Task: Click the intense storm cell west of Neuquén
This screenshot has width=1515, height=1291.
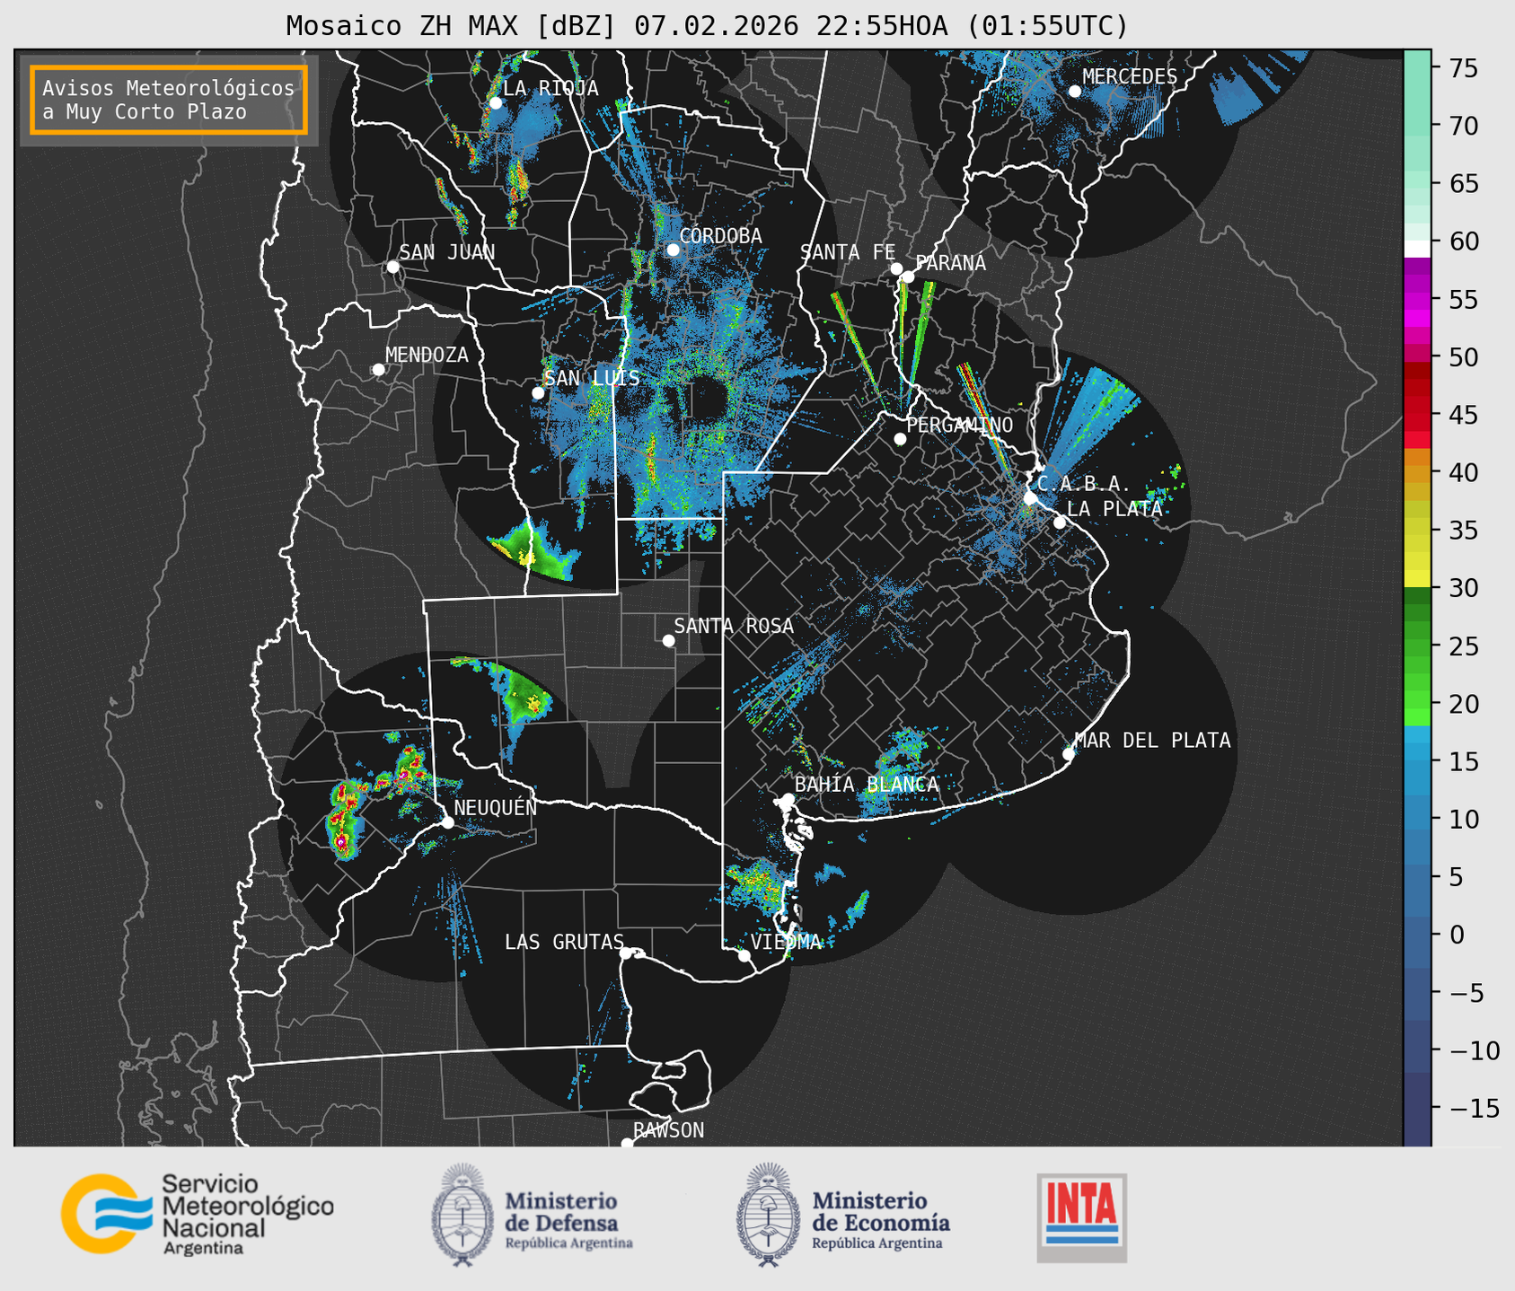Action: pyautogui.click(x=343, y=819)
